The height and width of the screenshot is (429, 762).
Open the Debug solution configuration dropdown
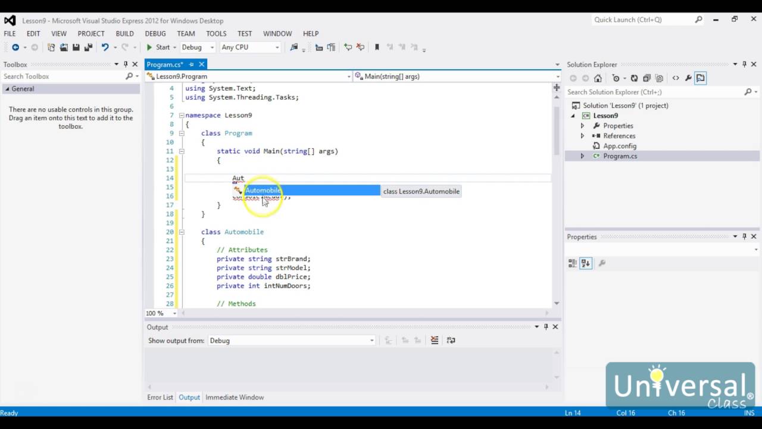pos(198,47)
